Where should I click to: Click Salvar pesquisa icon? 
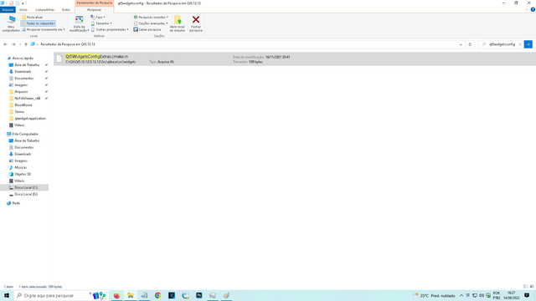coord(136,30)
